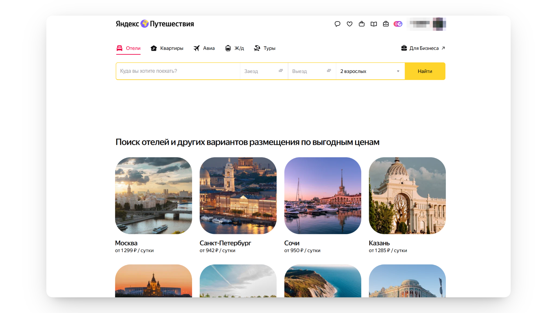Select the Заезд check-in date field

point(264,71)
